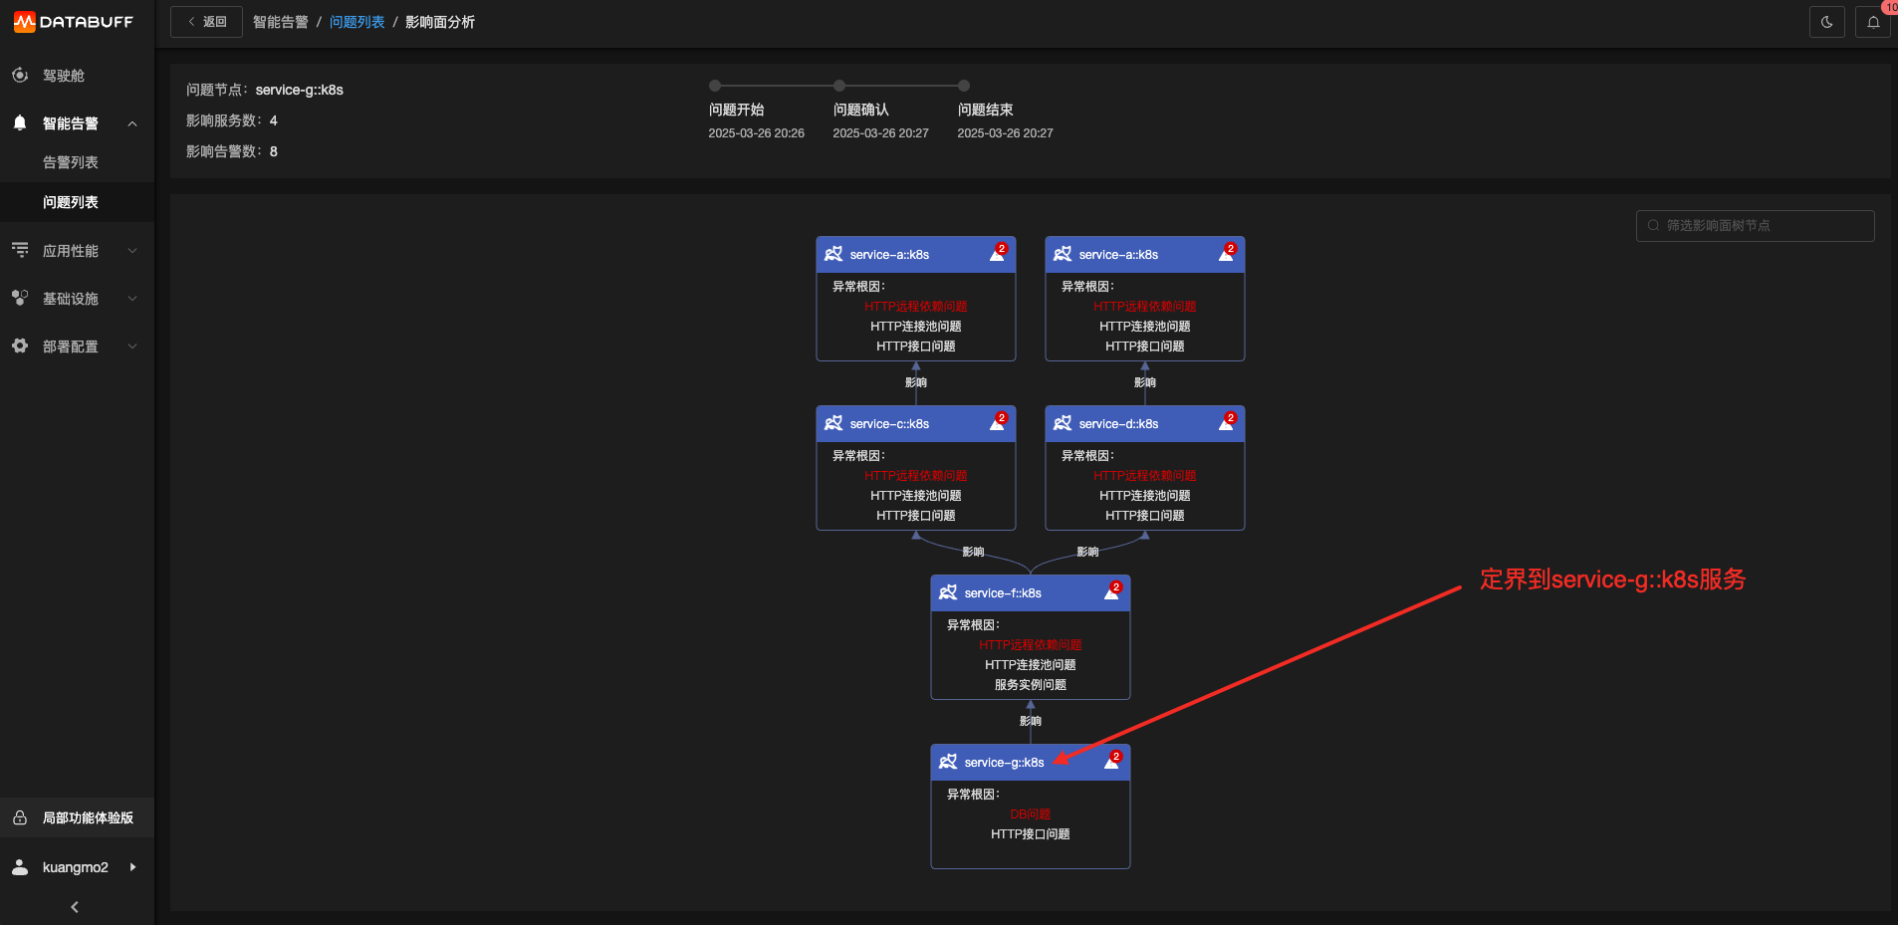
Task: Open 问题列表 breadcrumb link
Action: click(x=356, y=22)
